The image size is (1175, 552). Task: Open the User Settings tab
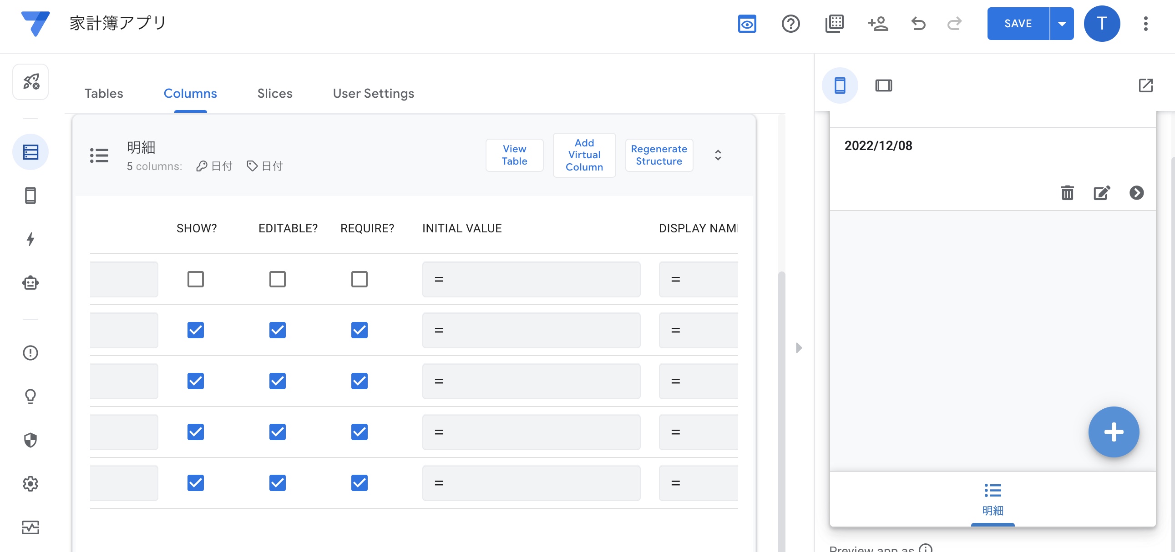tap(373, 94)
